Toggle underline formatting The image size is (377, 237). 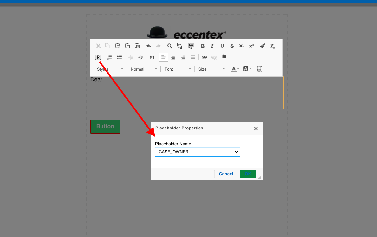tap(222, 46)
